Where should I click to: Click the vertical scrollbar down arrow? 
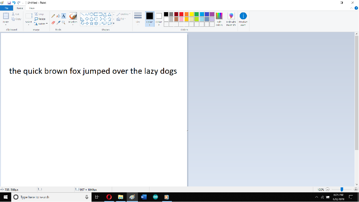(357, 184)
